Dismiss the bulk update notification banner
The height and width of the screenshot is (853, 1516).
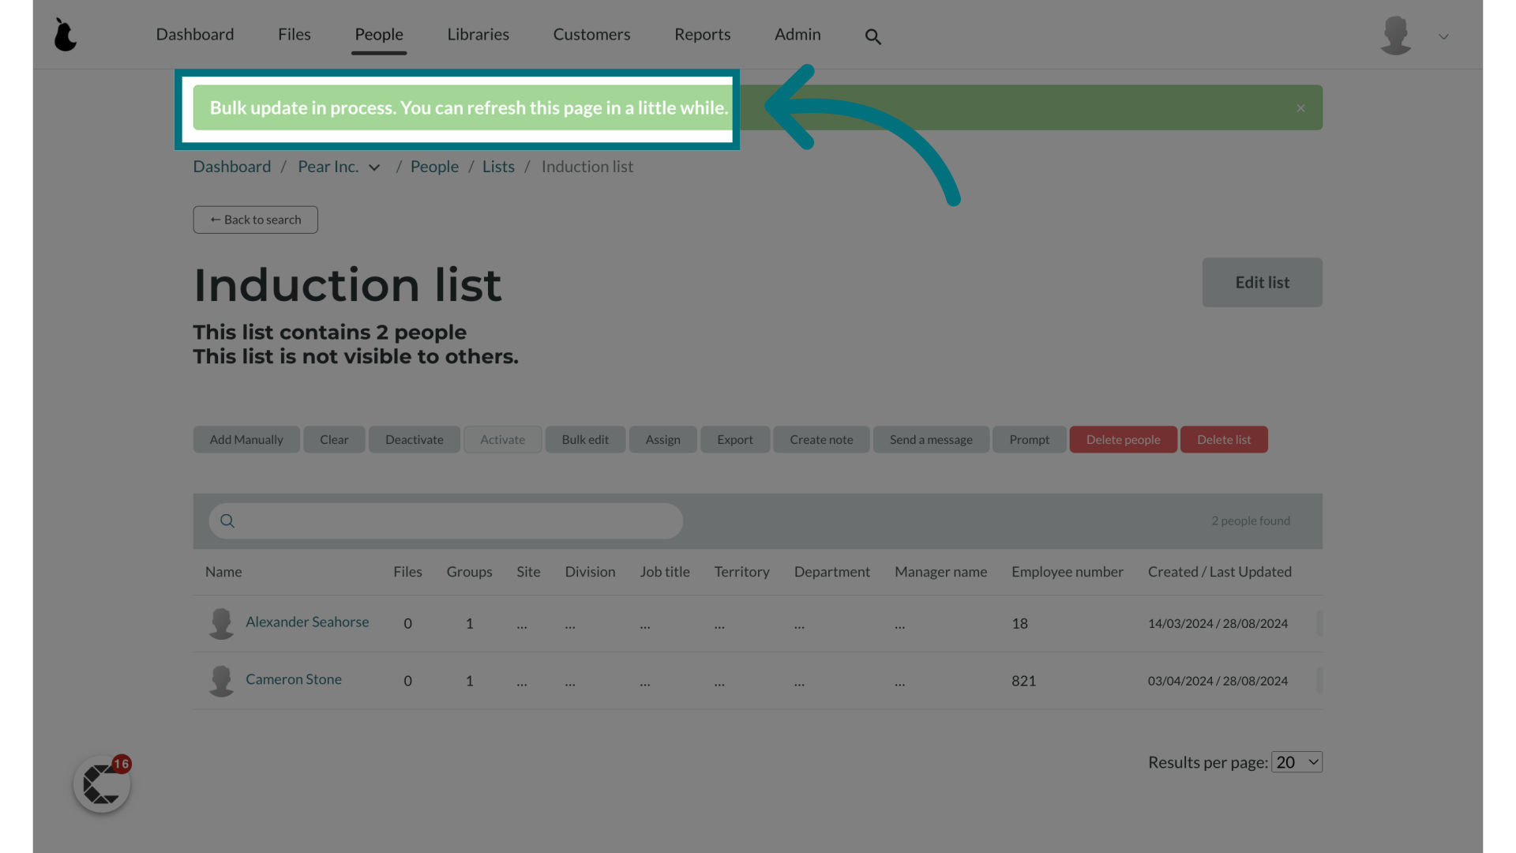tap(1301, 108)
